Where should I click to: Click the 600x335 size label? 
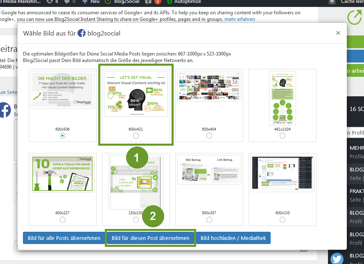282,213
